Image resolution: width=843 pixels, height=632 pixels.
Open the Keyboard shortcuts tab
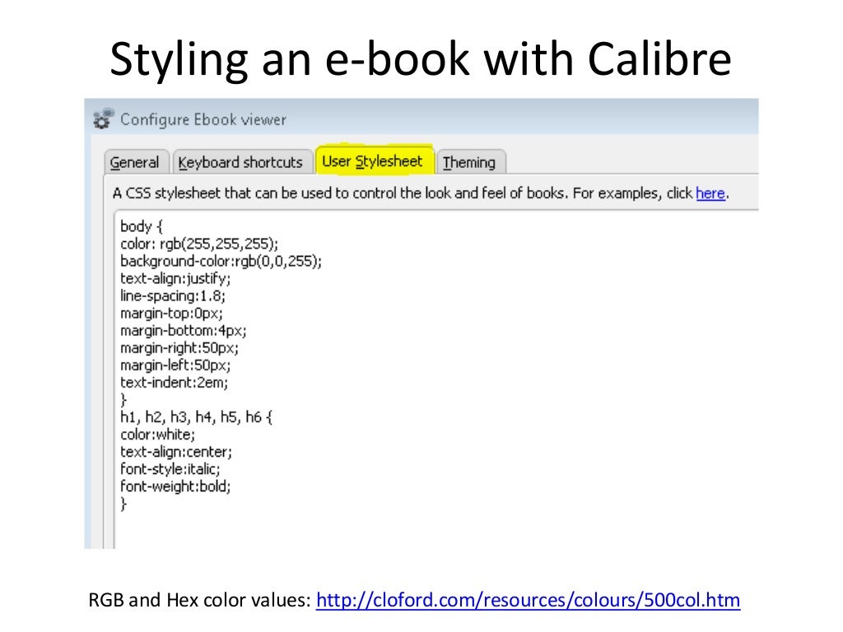coord(241,162)
